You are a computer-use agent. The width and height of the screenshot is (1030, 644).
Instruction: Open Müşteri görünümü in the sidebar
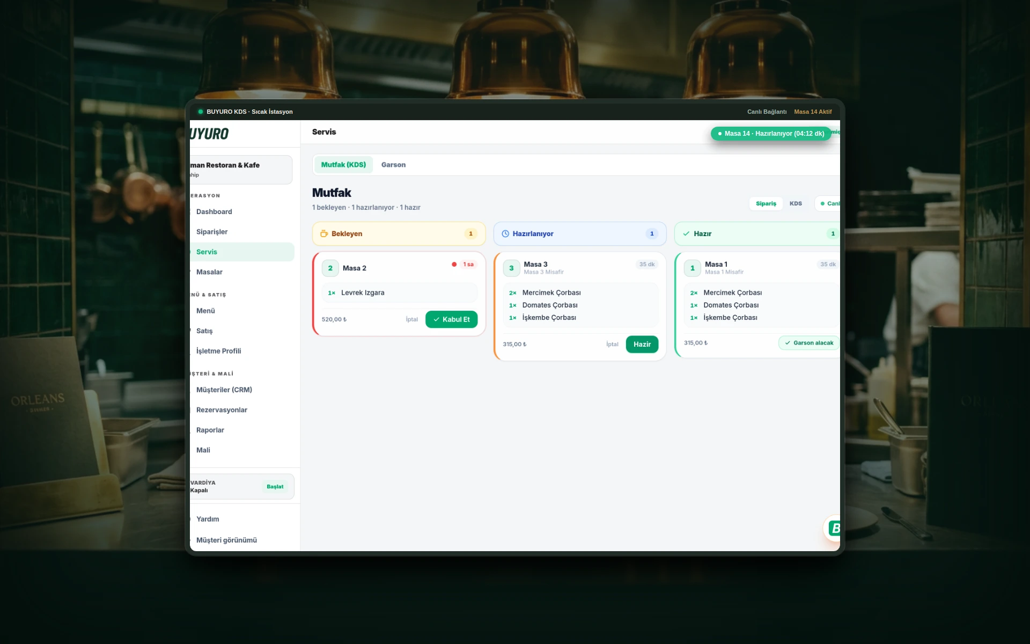coord(242,540)
